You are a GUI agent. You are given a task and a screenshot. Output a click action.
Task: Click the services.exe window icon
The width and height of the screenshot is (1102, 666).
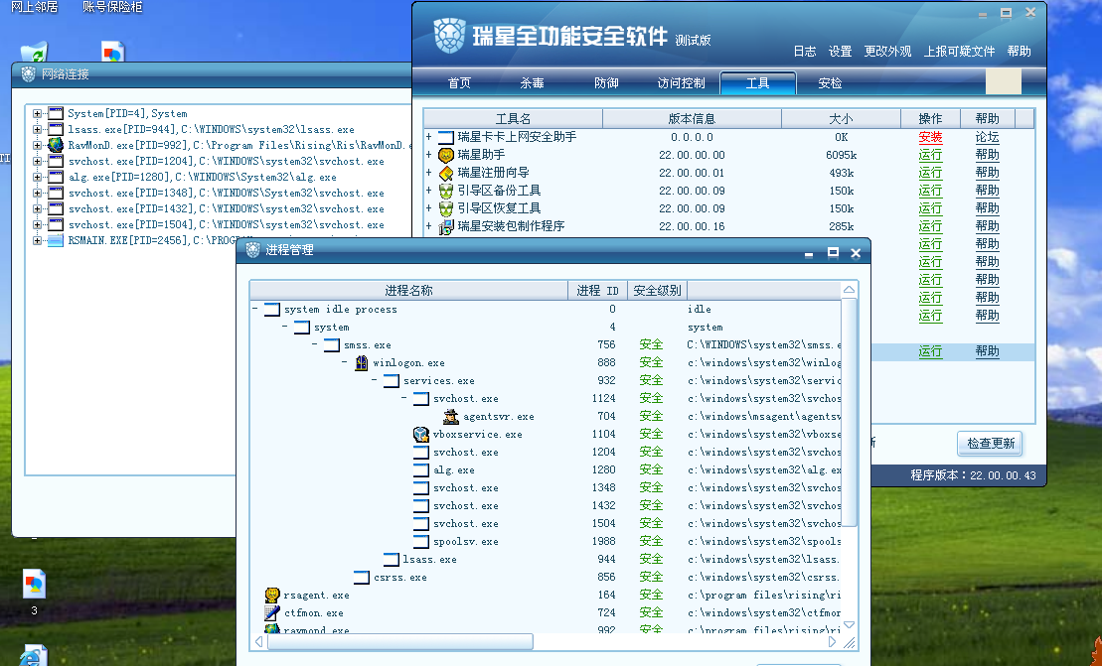click(392, 381)
